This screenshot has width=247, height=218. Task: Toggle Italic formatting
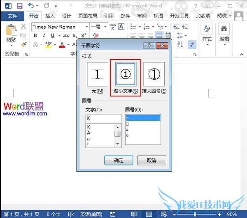point(44,36)
